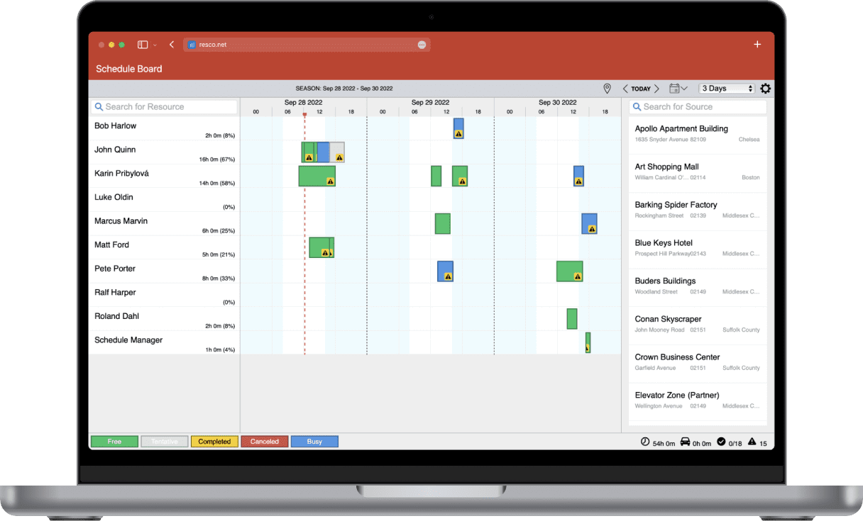863x521 pixels.
Task: Expand the sidebar options chevron
Action: click(x=155, y=45)
